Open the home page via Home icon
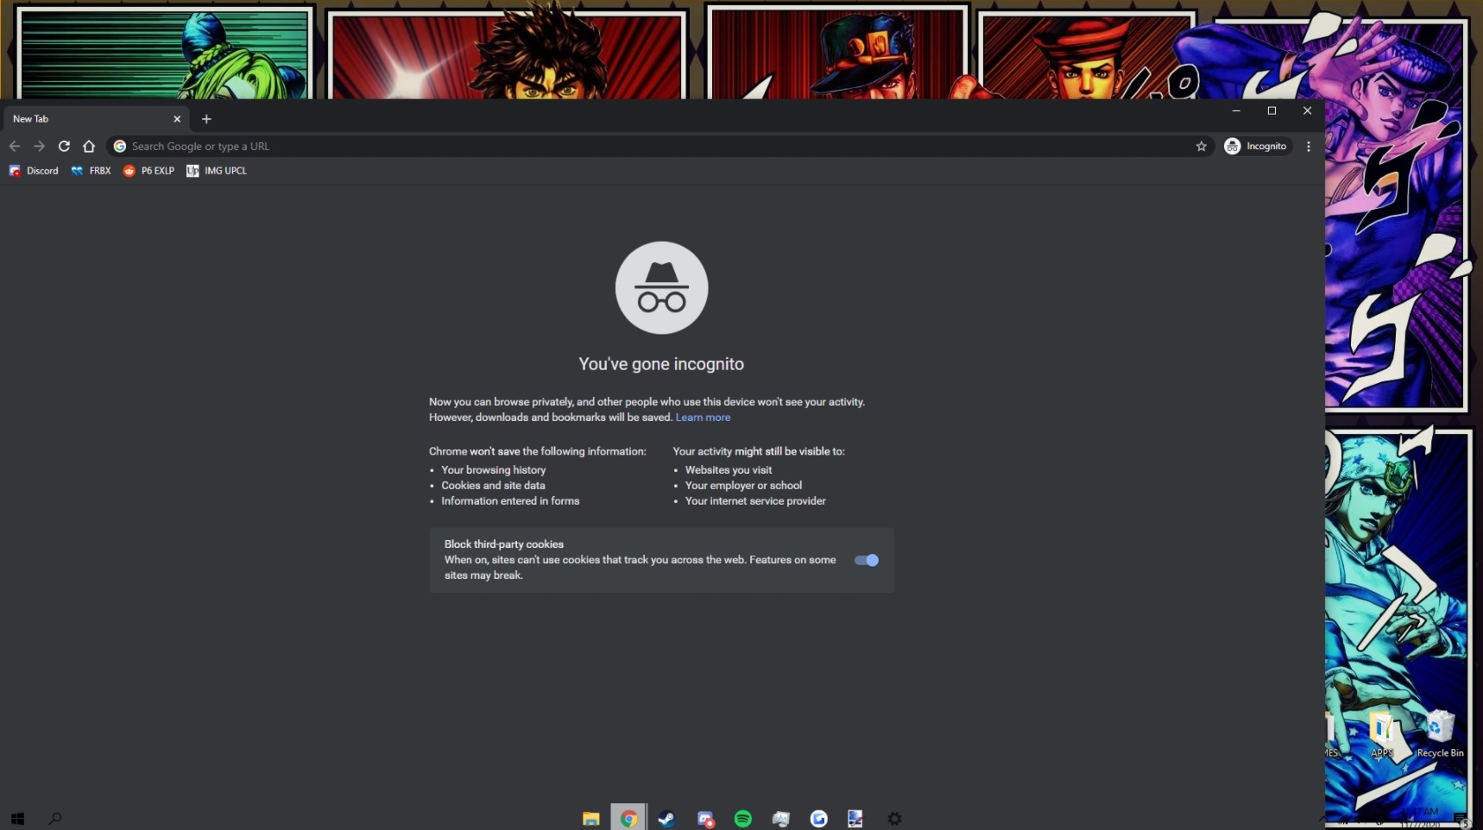Image resolution: width=1483 pixels, height=830 pixels. tap(89, 147)
